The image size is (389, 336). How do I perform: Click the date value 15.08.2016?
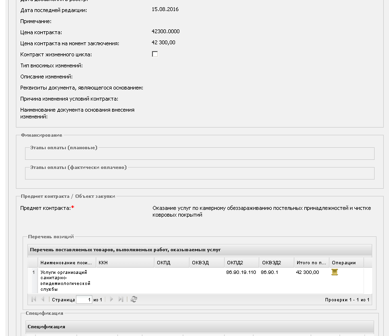165,10
